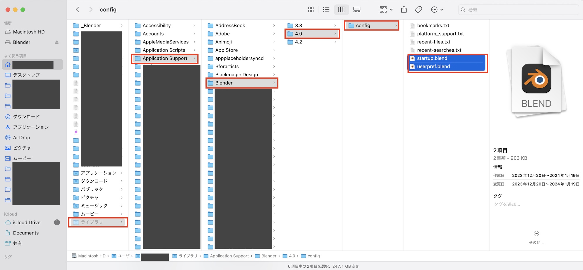Open the ellipsis action menu in toolbar

tap(437, 10)
